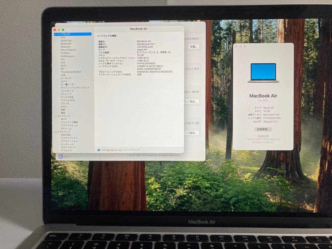The width and height of the screenshot is (332, 249).
Task: Collapse the ハードウェア section
Action: tap(56, 34)
